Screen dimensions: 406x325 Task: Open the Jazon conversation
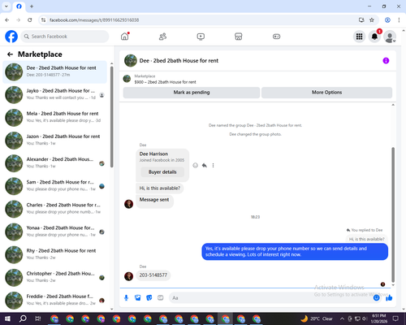54,140
